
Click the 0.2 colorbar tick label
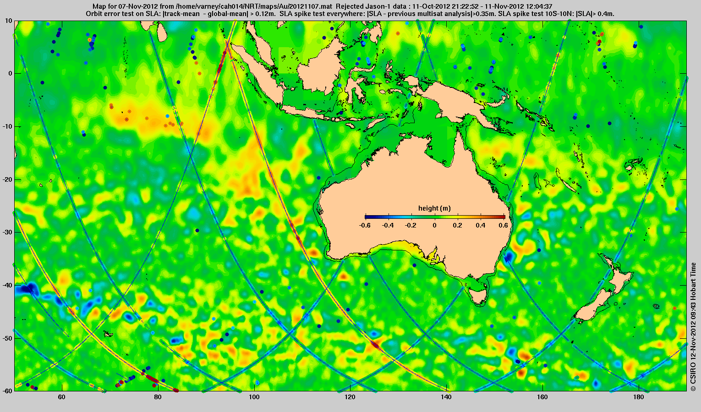pos(458,225)
